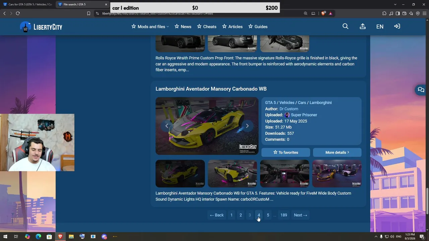
Task: Open Task View on taskbar
Action: pyautogui.click(x=16, y=237)
